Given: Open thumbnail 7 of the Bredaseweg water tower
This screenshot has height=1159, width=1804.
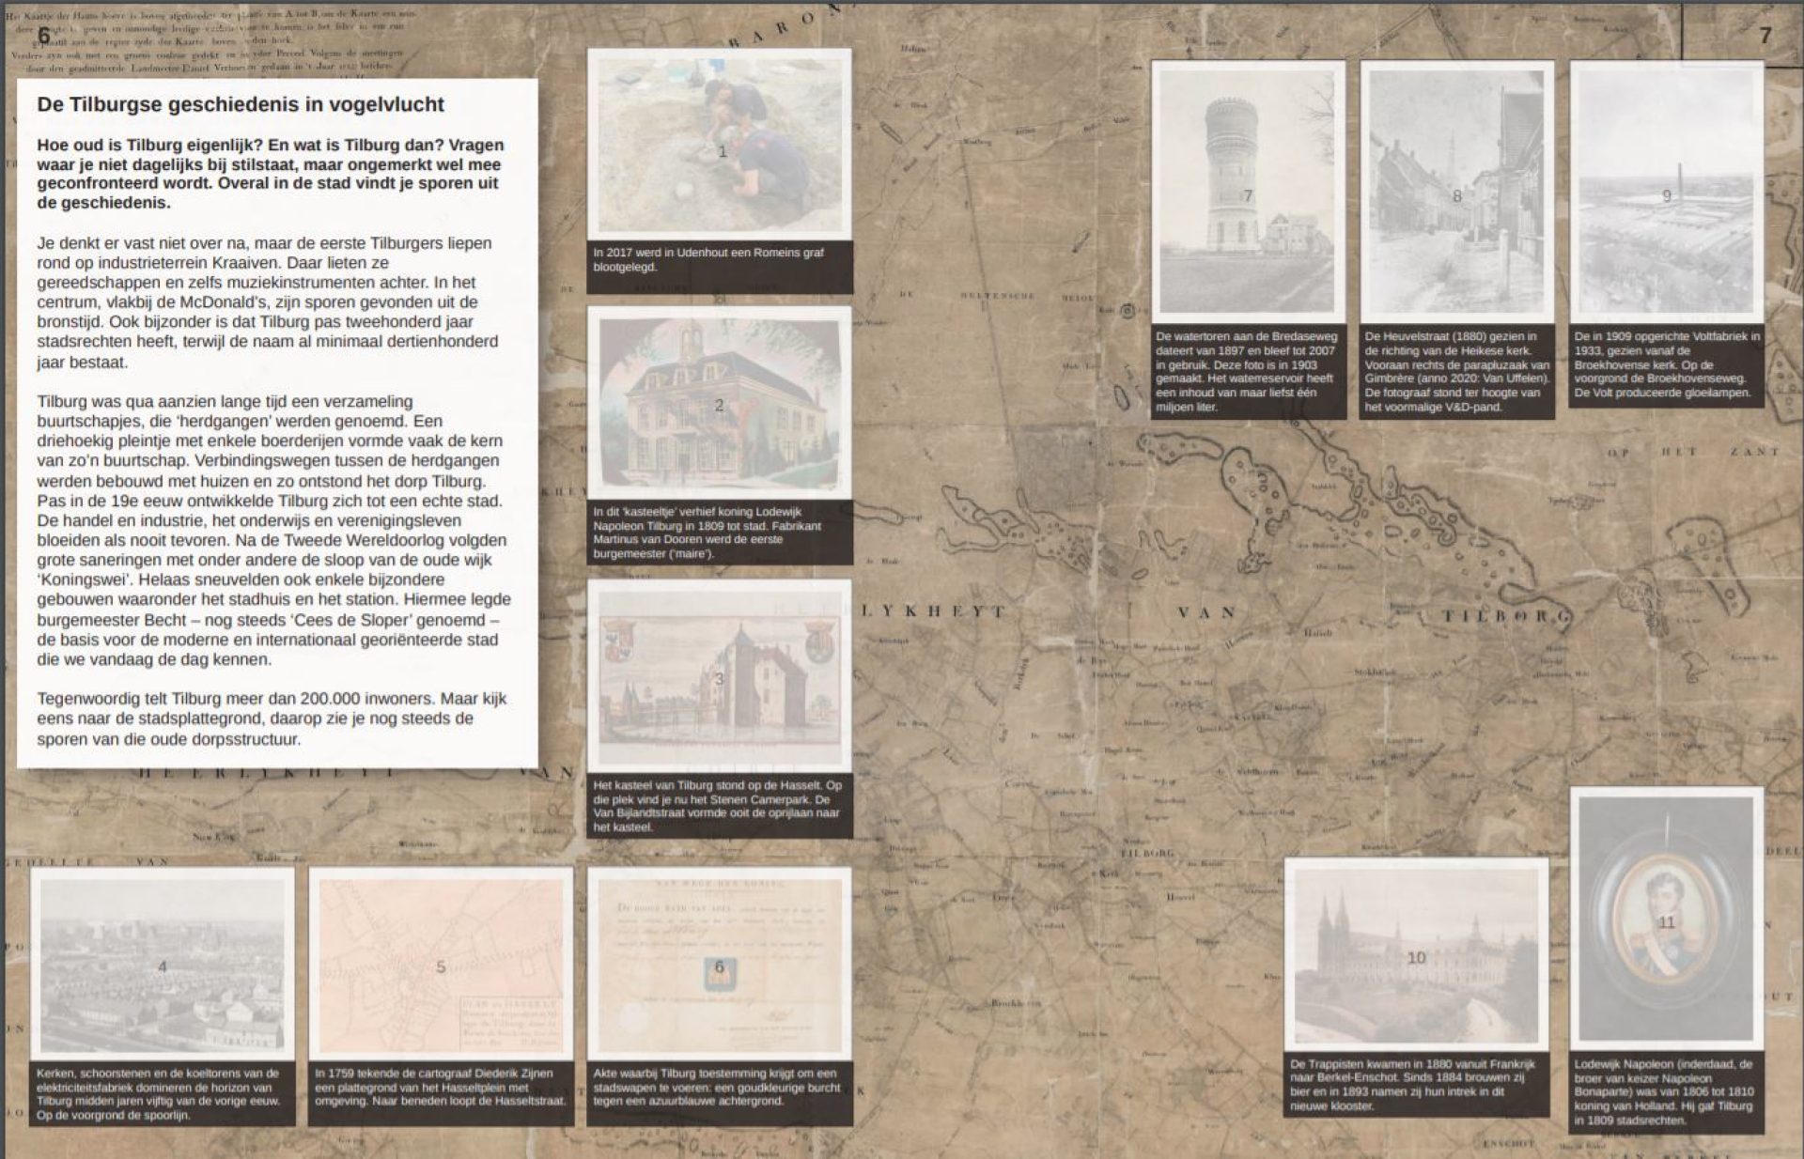Looking at the screenshot, I should [x=1248, y=193].
